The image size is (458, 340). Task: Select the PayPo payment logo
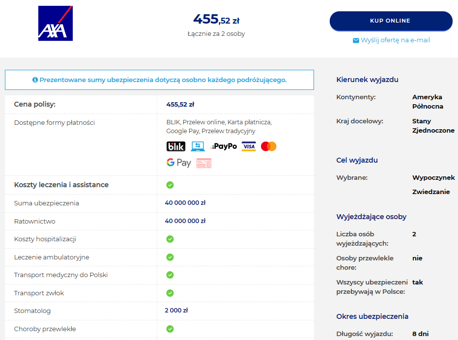point(224,146)
